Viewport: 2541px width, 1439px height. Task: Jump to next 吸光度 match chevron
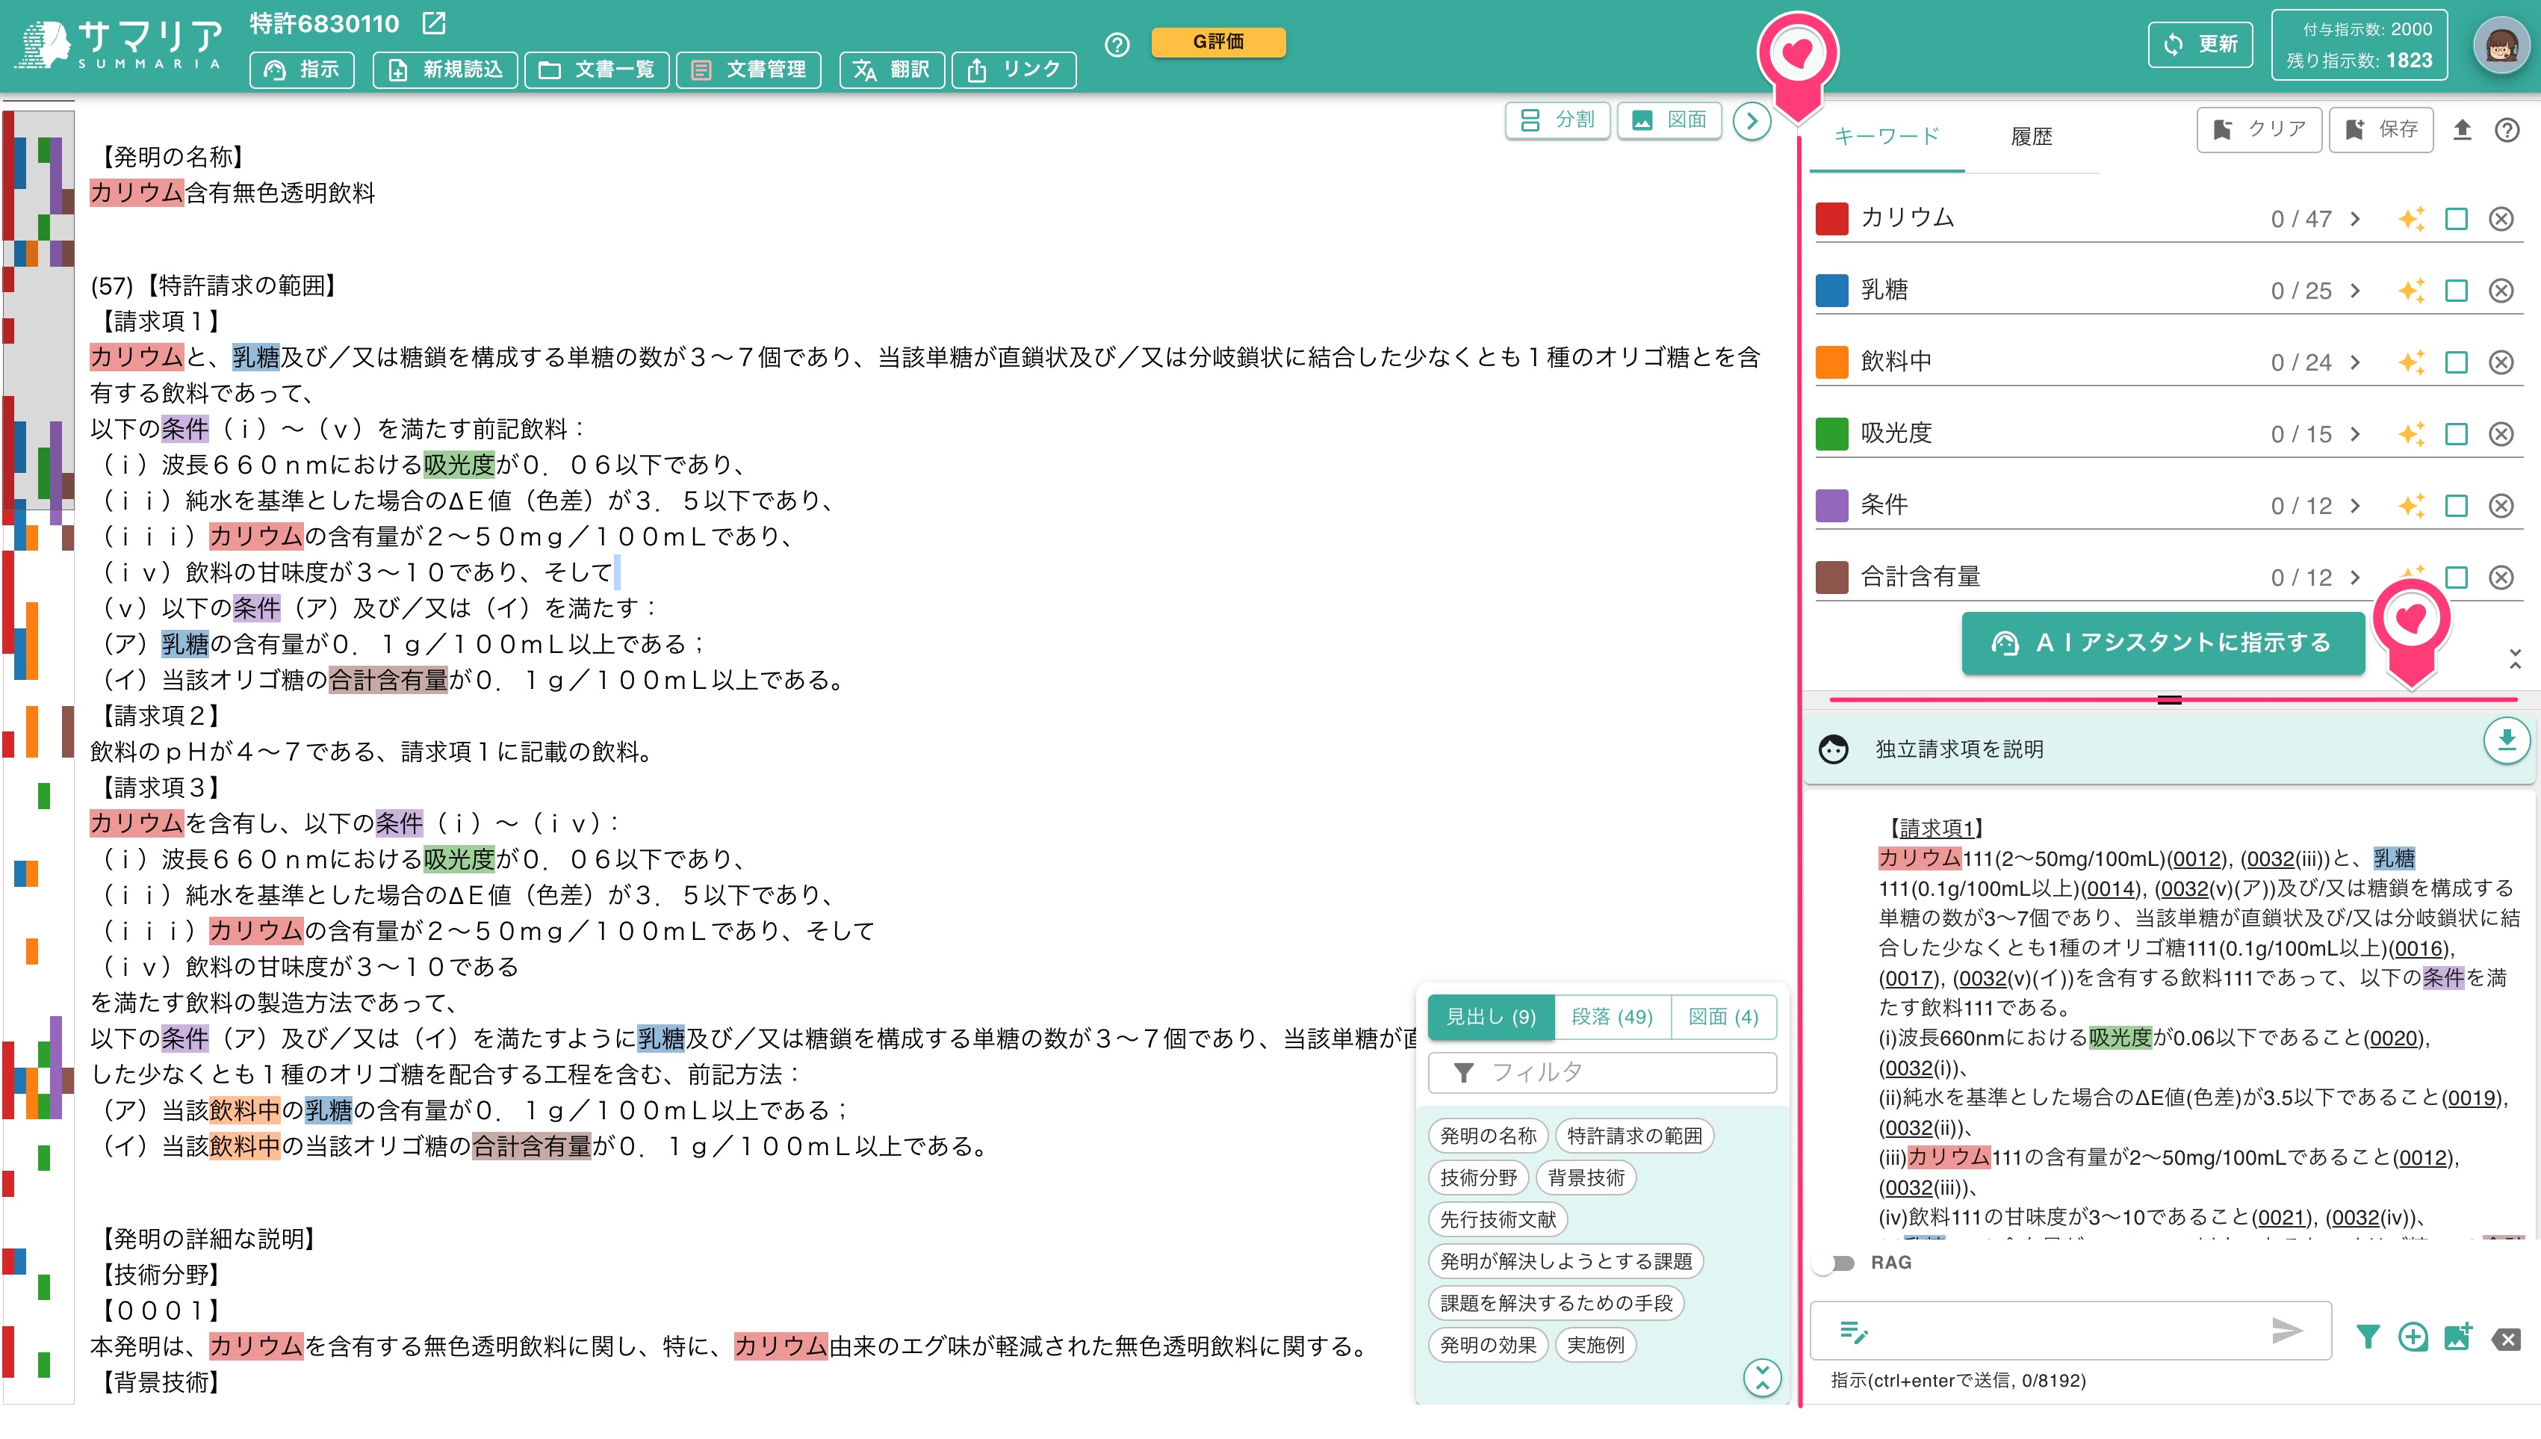click(2355, 434)
